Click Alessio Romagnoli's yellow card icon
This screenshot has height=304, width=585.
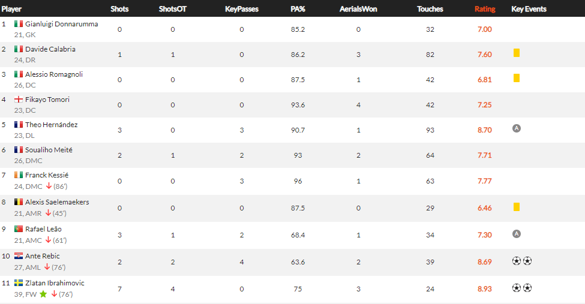click(517, 78)
